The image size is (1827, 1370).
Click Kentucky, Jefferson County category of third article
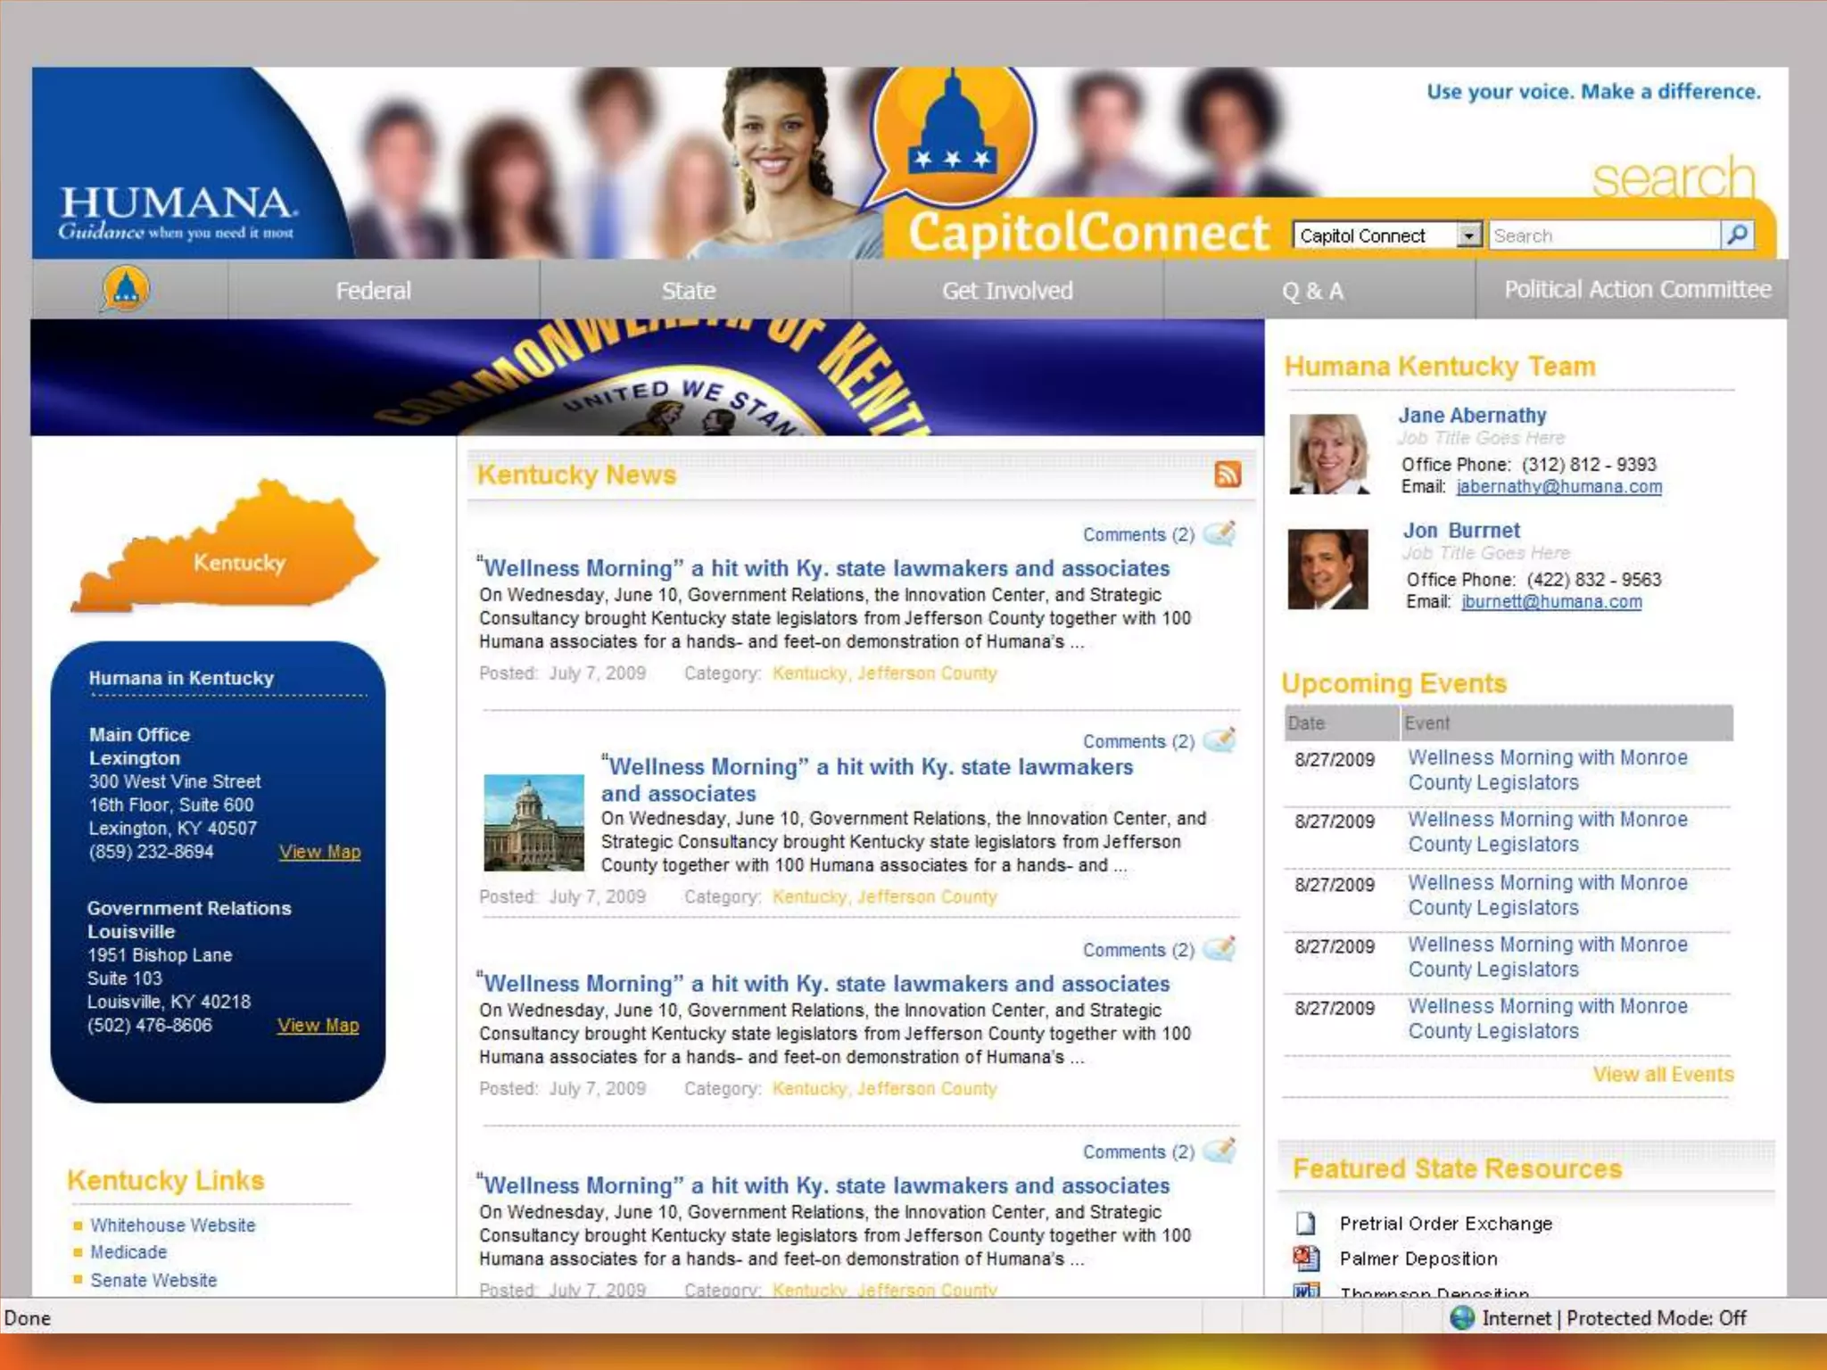[884, 1088]
